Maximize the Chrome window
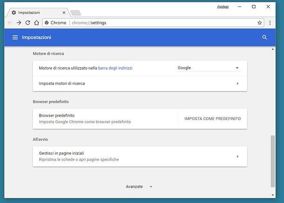This screenshot has width=284, height=203. [x=254, y=7]
